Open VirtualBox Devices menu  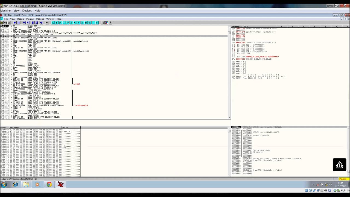pos(27,11)
